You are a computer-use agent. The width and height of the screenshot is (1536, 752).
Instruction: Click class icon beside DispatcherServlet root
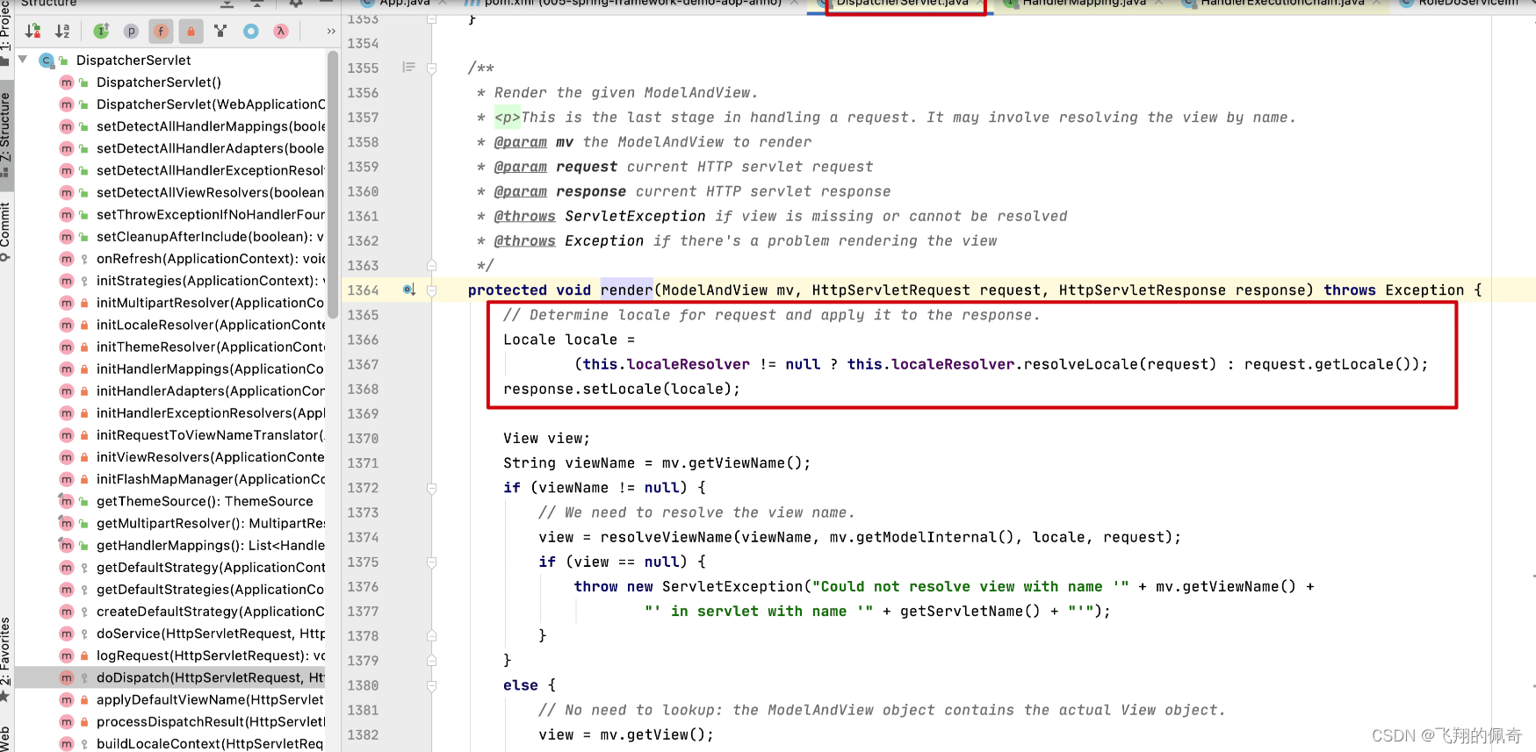(46, 60)
